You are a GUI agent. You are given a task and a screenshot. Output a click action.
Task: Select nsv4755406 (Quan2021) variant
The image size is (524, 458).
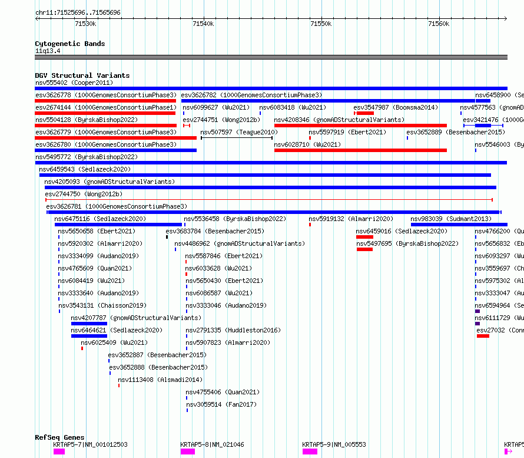pos(223,392)
